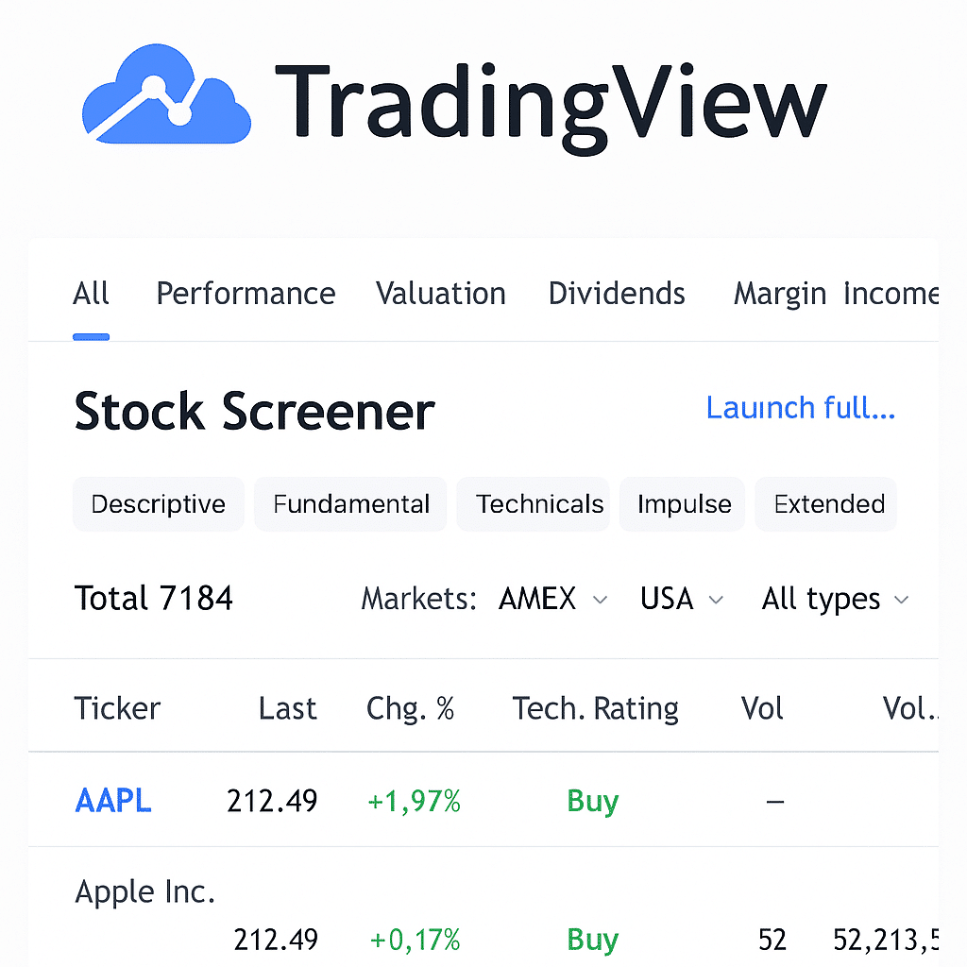The width and height of the screenshot is (967, 967).
Task: Open the AAPL ticker details
Action: point(112,800)
